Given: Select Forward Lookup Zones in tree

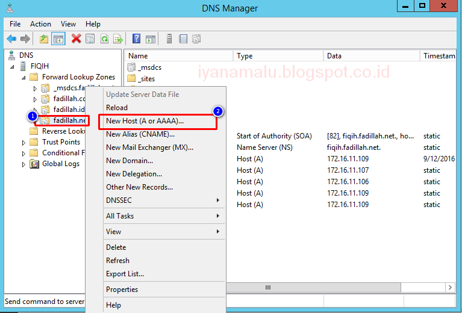Looking at the screenshot, I should click(78, 77).
